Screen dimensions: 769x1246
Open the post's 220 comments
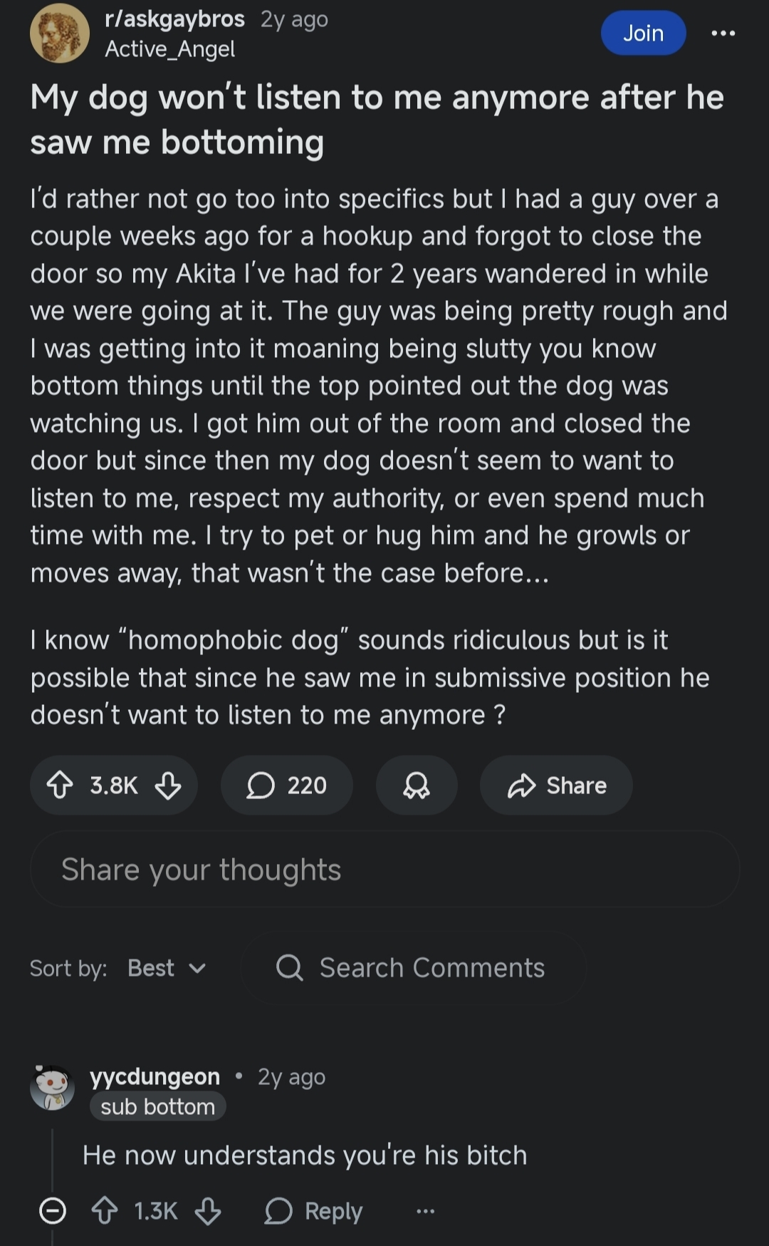coord(286,786)
